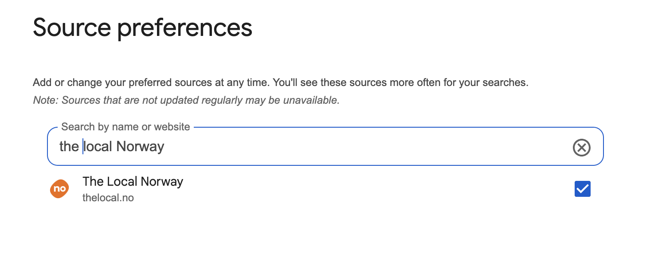Click the 'Search by name or website' label

point(125,127)
